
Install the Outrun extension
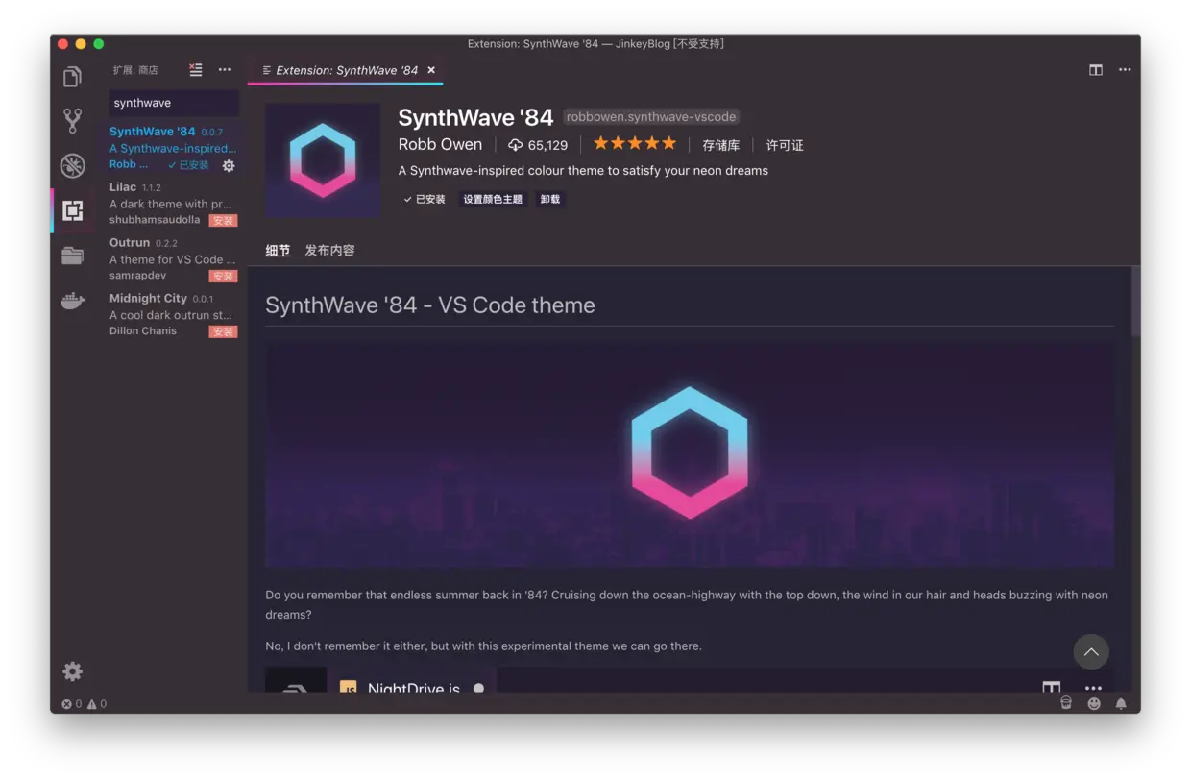coord(223,276)
